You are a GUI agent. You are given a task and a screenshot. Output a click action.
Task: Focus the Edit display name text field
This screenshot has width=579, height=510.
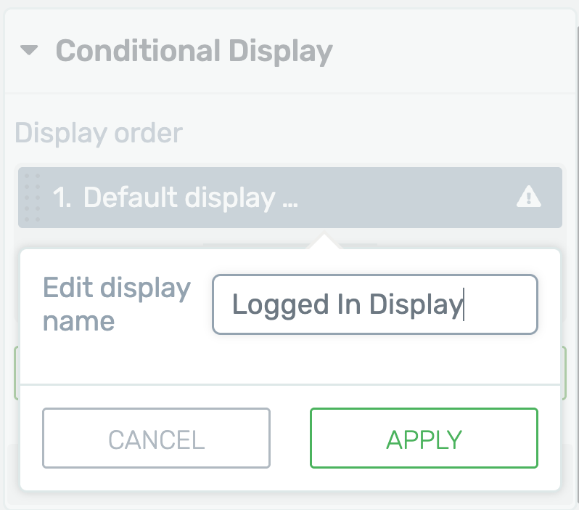coord(375,304)
